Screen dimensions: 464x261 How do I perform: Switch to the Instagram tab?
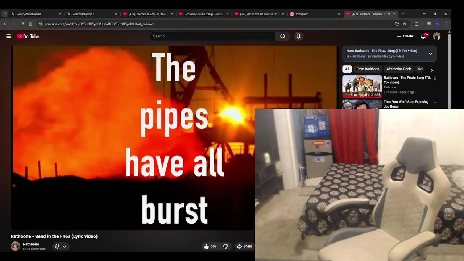(x=314, y=14)
